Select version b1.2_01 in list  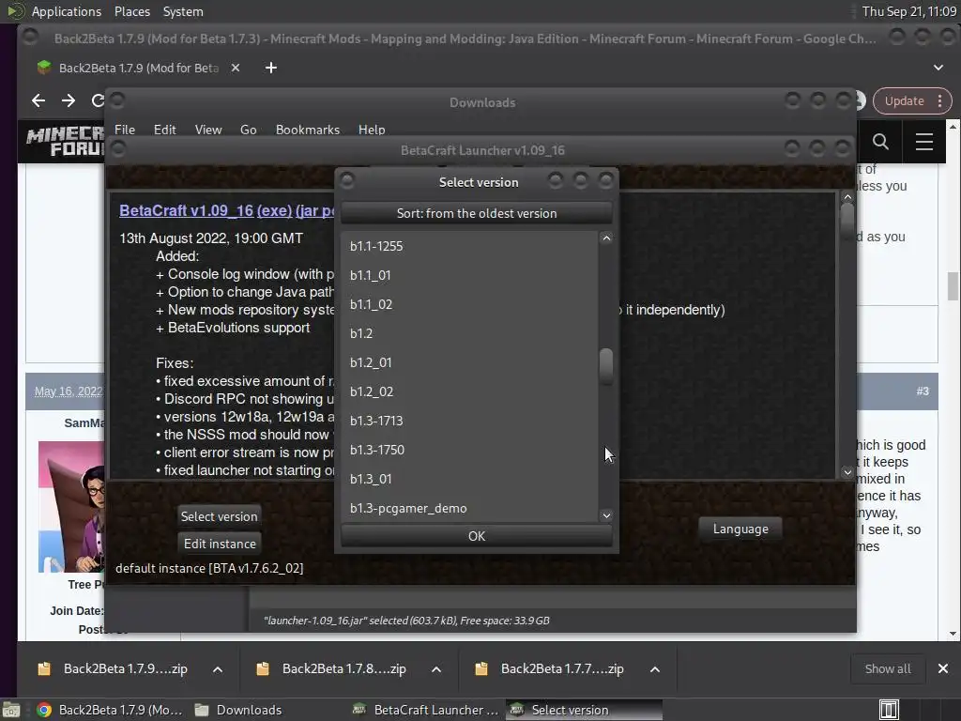pyautogui.click(x=469, y=362)
